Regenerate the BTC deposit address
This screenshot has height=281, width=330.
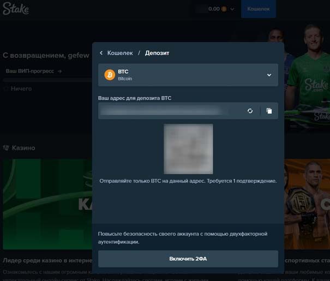[250, 111]
